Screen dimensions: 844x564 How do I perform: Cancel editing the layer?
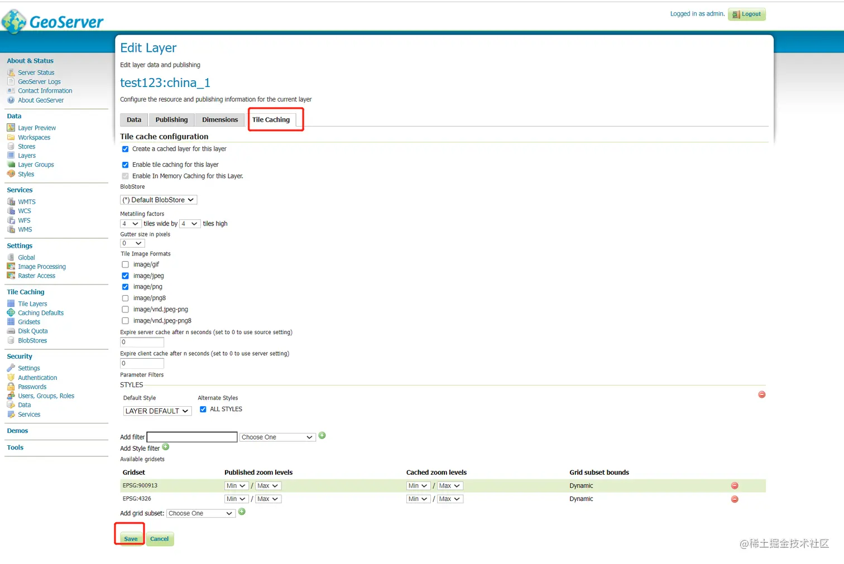pyautogui.click(x=160, y=539)
